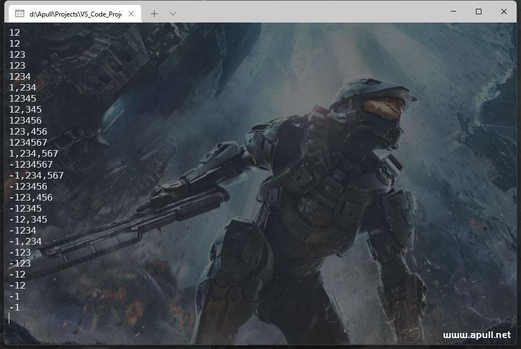
Task: Click the output line "1234"
Action: (x=20, y=76)
